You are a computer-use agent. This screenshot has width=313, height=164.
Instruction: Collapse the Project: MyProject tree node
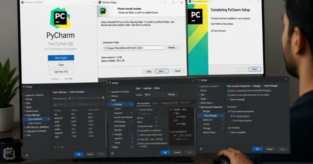pyautogui.click(x=24, y=115)
